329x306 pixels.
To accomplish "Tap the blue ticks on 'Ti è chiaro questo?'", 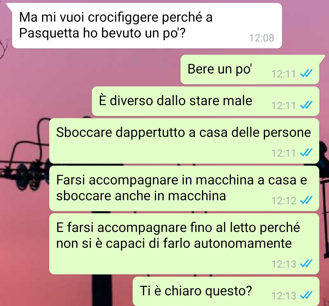I will pos(306,295).
